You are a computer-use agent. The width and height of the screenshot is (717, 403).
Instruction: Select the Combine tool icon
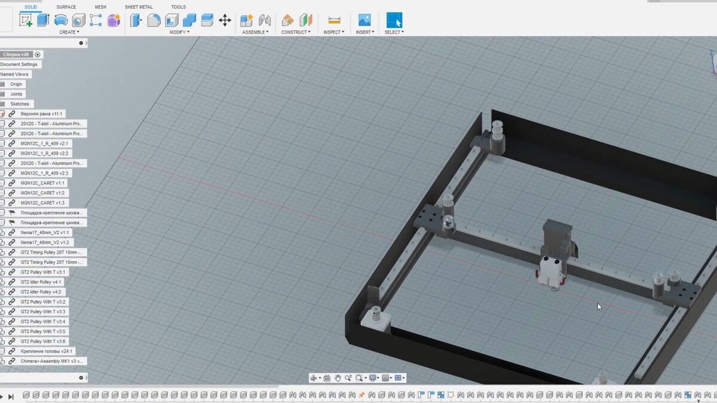(189, 20)
